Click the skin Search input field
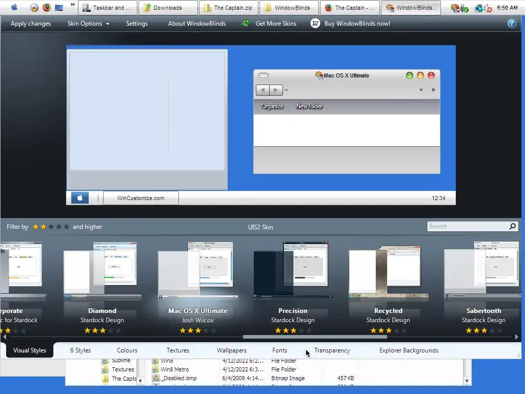The image size is (525, 394). 468,226
